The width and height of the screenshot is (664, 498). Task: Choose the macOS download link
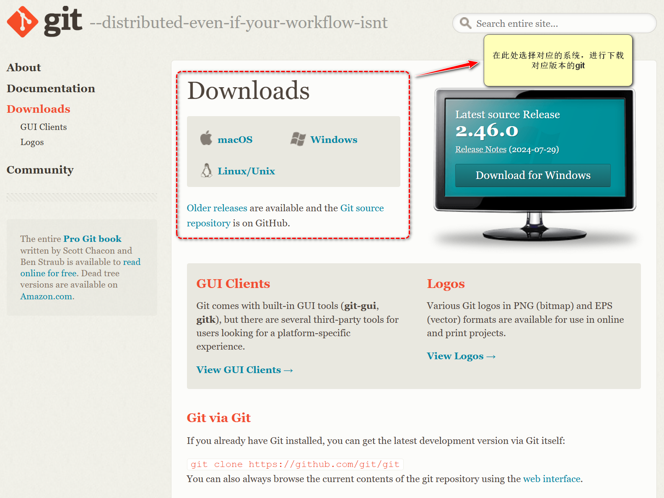coord(235,140)
